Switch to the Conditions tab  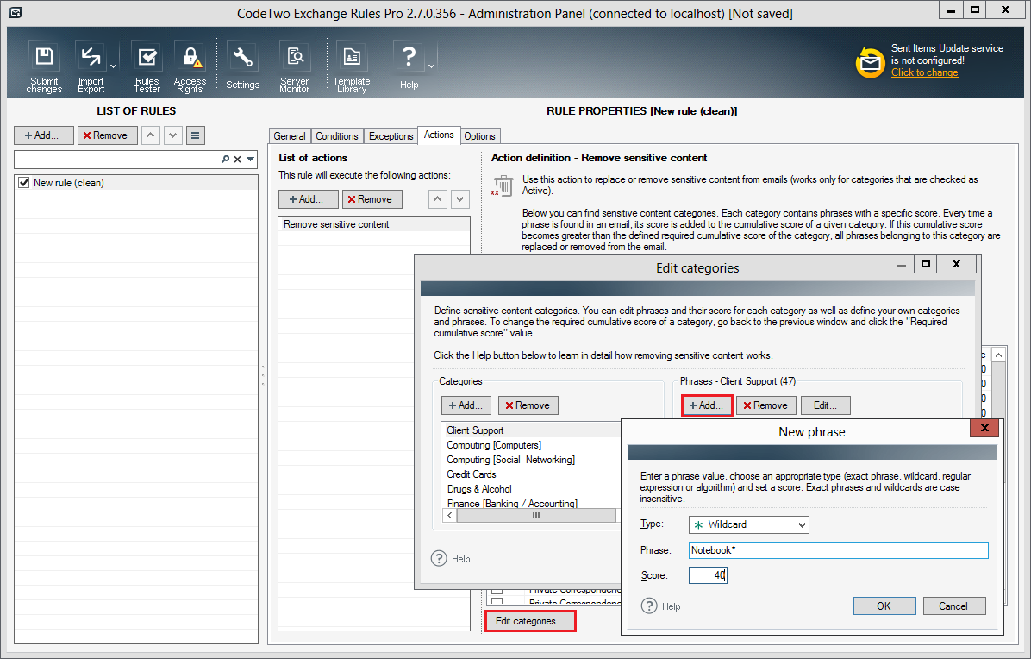pyautogui.click(x=337, y=136)
